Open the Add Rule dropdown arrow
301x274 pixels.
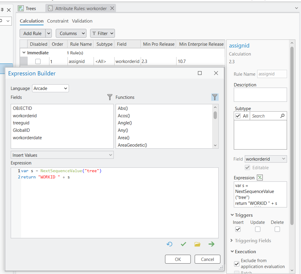click(49, 33)
